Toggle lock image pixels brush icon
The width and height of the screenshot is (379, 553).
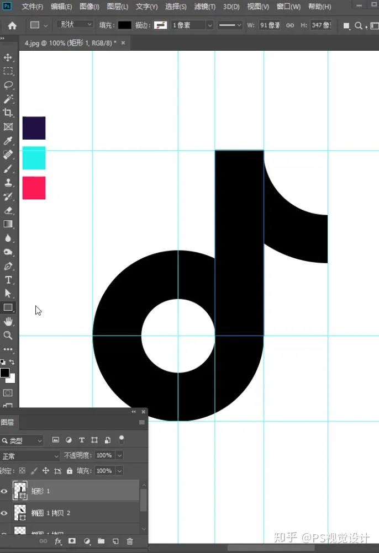[x=34, y=470]
